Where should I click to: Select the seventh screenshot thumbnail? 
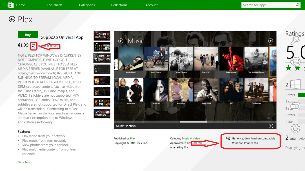[x=102, y=103]
